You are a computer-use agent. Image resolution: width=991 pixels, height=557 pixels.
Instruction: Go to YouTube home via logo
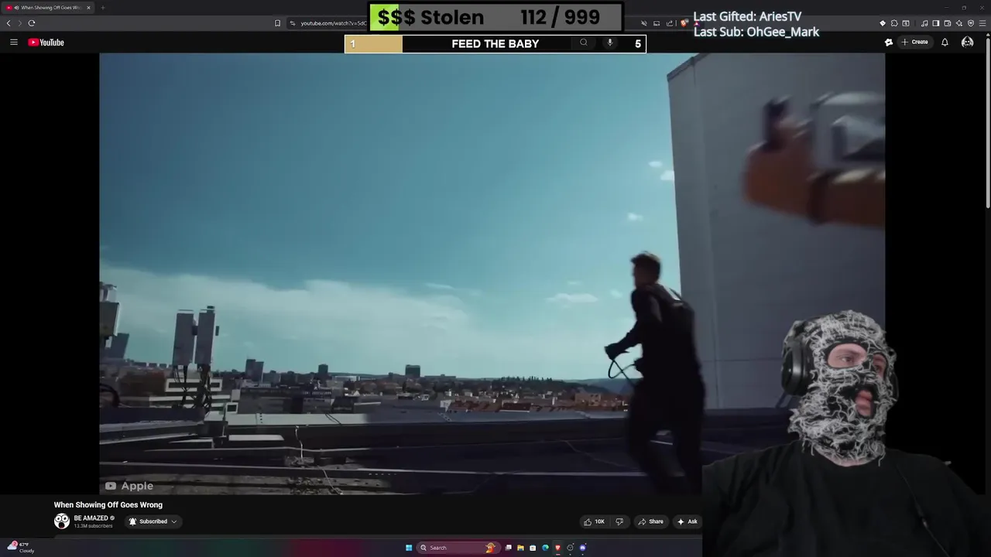point(46,43)
